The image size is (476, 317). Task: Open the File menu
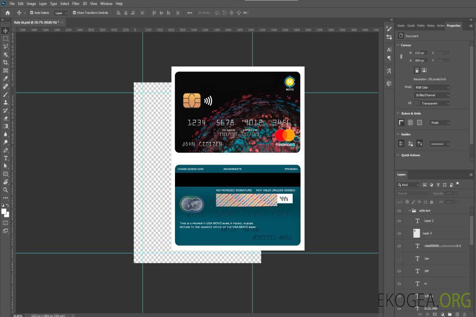[12, 4]
